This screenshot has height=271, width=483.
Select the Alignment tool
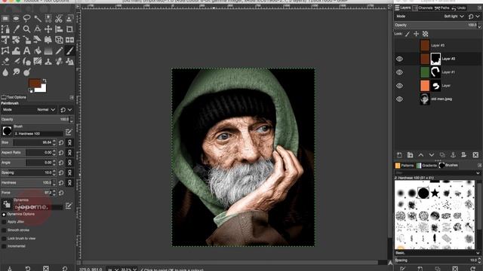pos(59,29)
